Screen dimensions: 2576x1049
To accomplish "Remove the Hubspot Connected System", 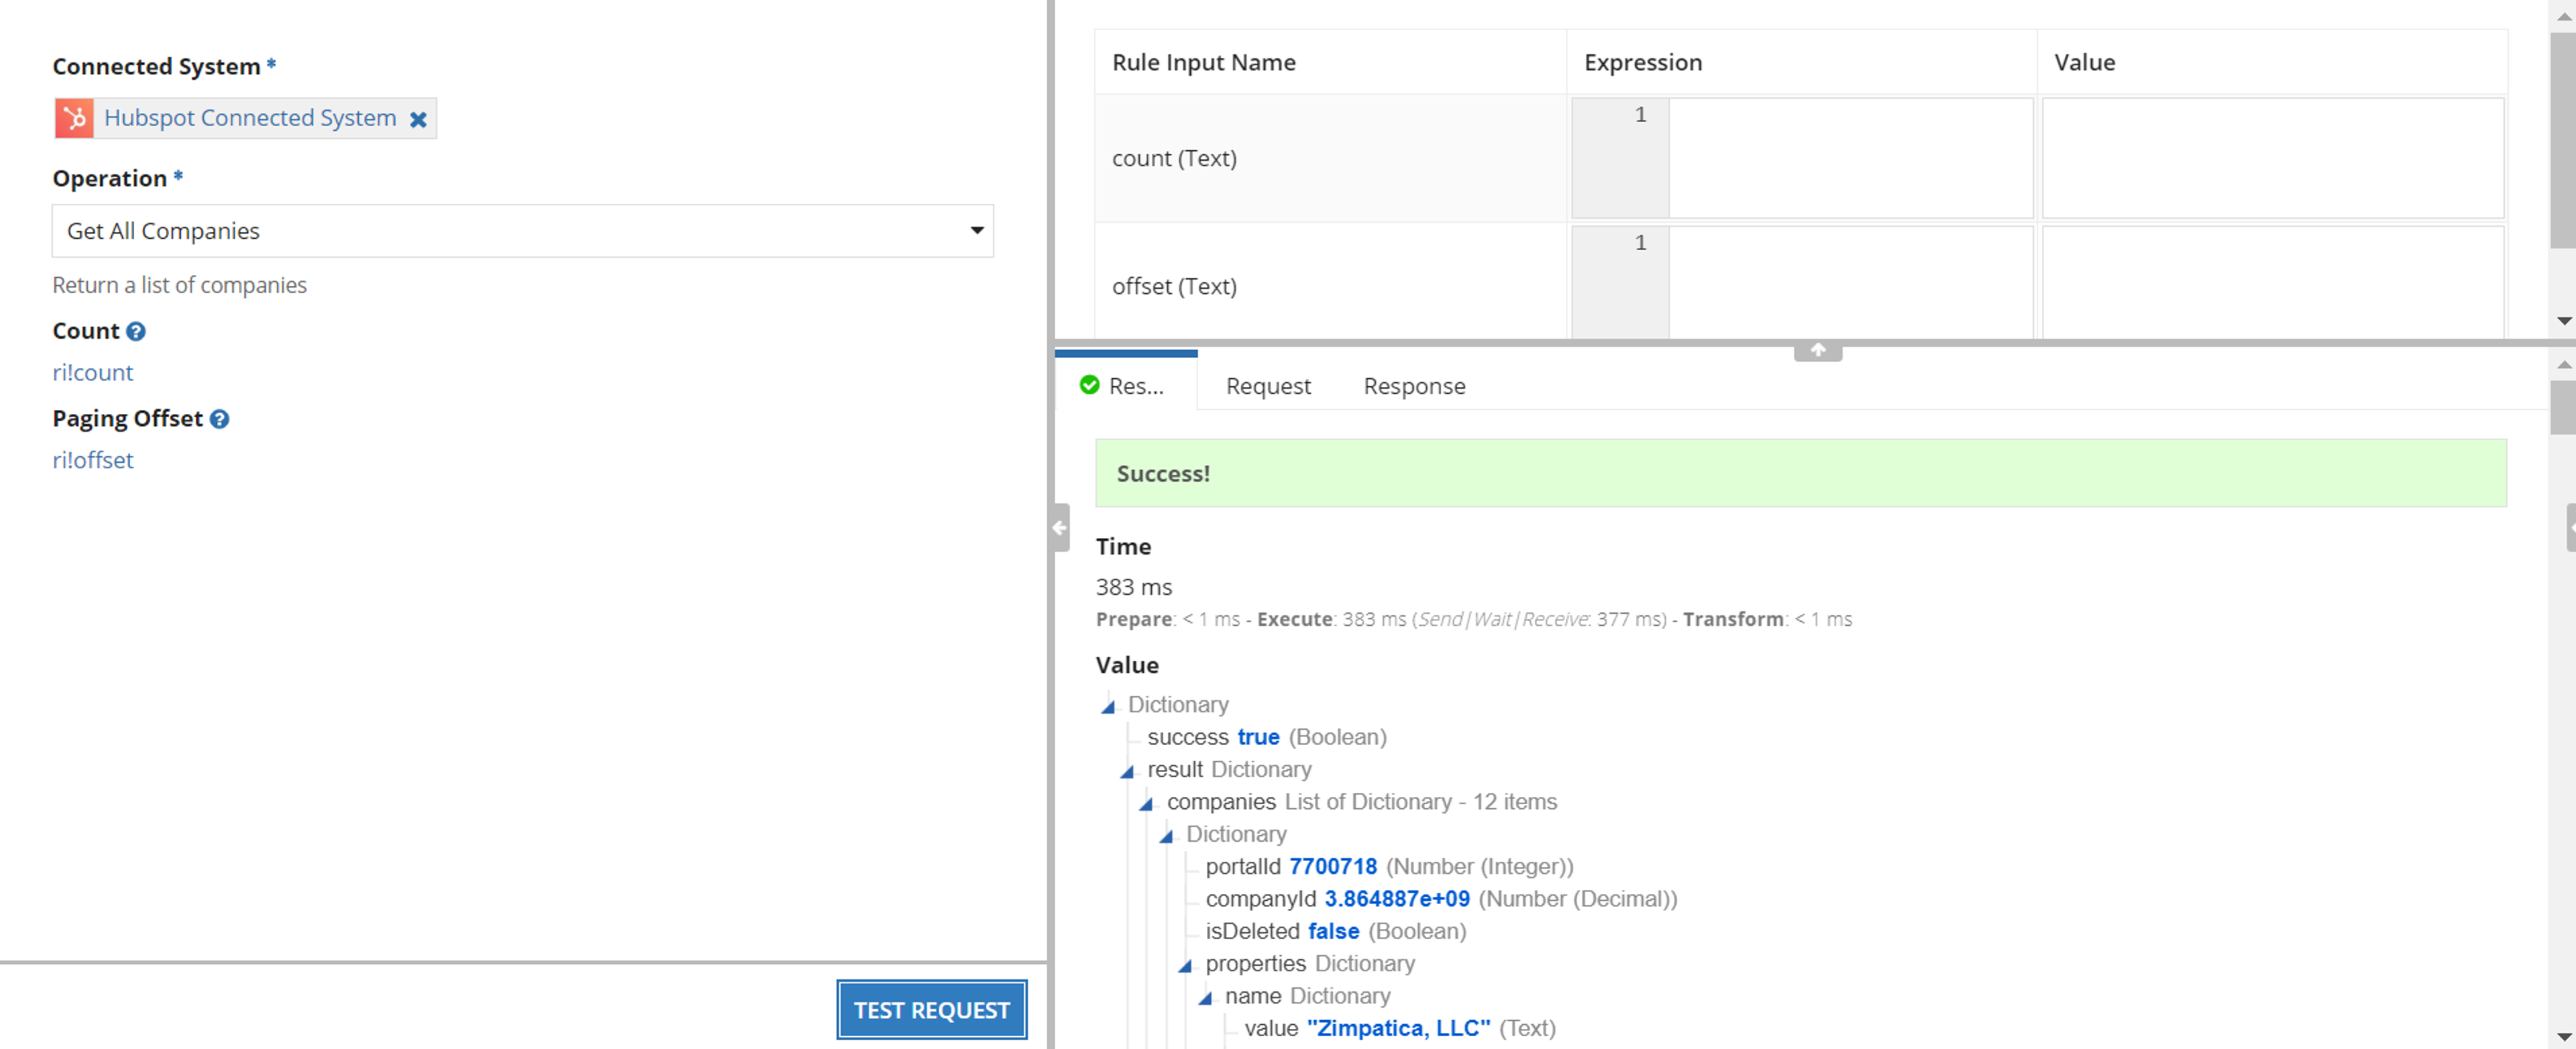I will [x=418, y=119].
